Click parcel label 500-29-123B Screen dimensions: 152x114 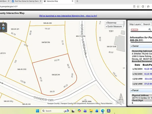click(111, 47)
